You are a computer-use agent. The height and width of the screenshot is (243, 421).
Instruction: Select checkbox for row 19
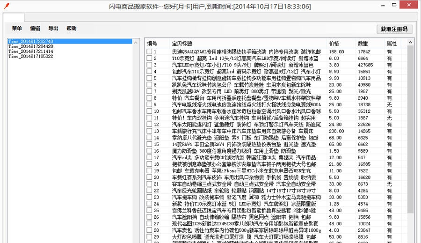149,170
